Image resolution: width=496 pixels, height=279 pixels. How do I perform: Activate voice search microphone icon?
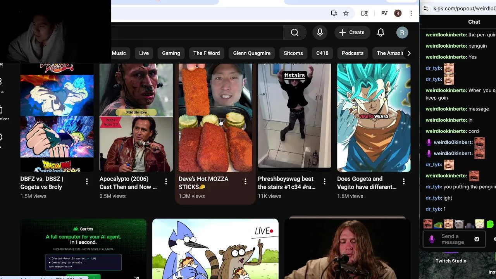point(320,33)
